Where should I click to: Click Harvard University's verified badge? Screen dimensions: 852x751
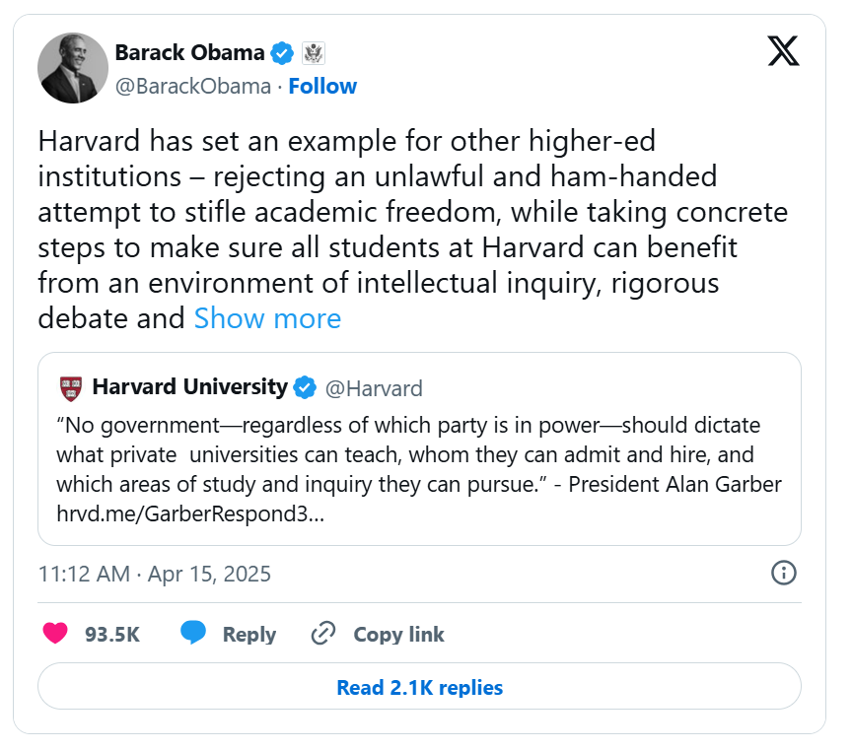pyautogui.click(x=305, y=387)
